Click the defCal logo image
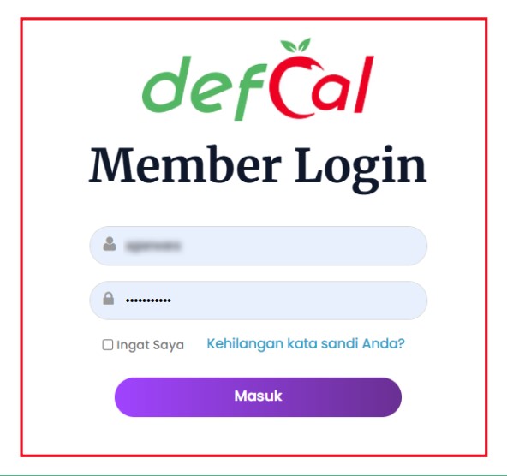507x476 pixels. click(x=258, y=79)
